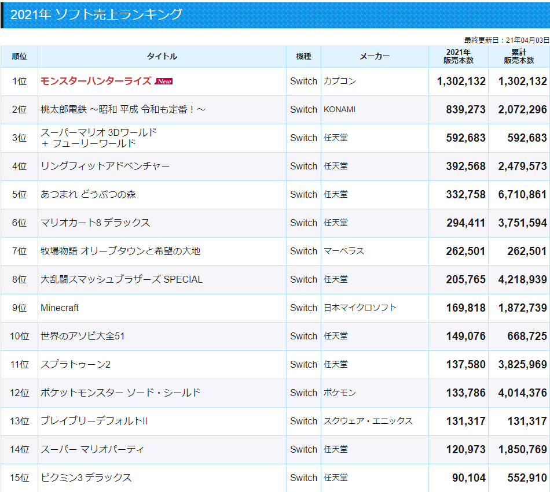Open the ピクミン3 デラックス entry
This screenshot has height=492, width=550.
click(86, 478)
